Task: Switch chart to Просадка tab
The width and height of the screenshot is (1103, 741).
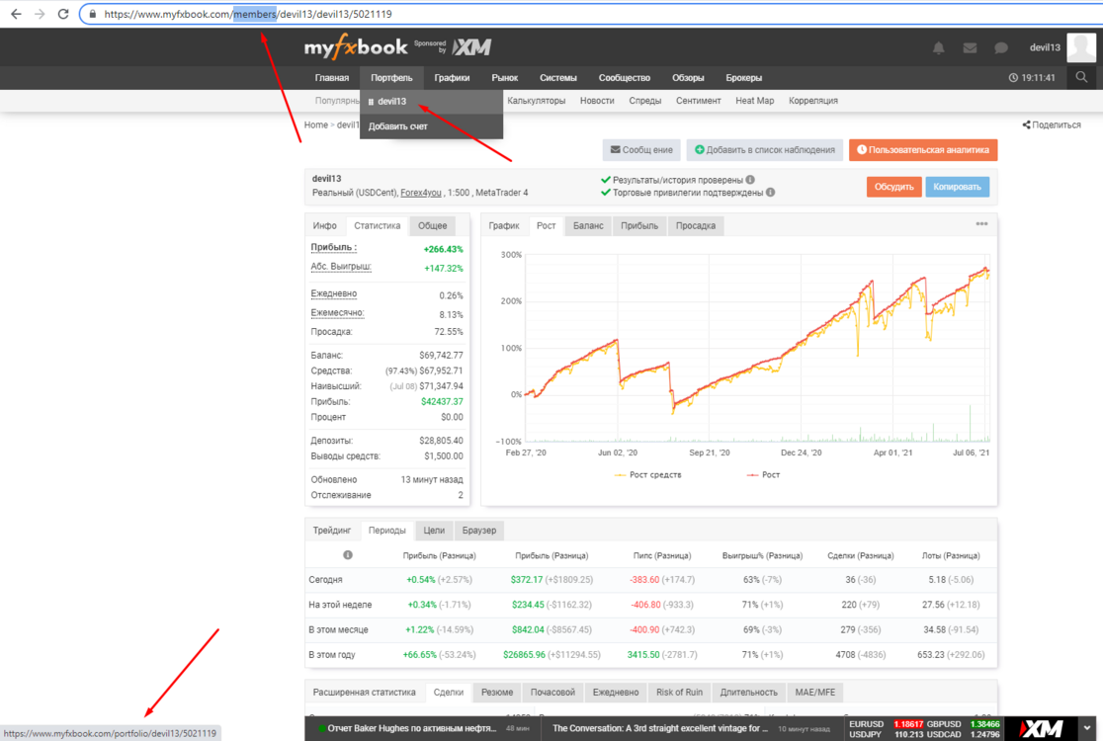Action: (695, 225)
